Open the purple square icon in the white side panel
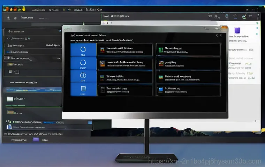The image size is (265, 167). (237, 30)
